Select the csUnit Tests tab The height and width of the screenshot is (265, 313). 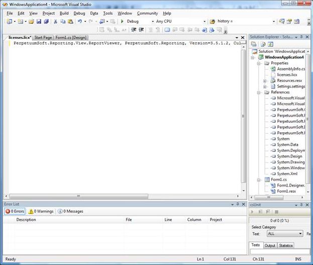(x=256, y=245)
